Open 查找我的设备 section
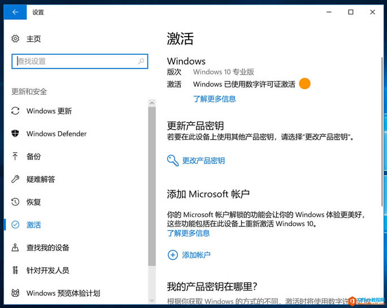Image resolution: width=387 pixels, height=308 pixels. point(48,248)
